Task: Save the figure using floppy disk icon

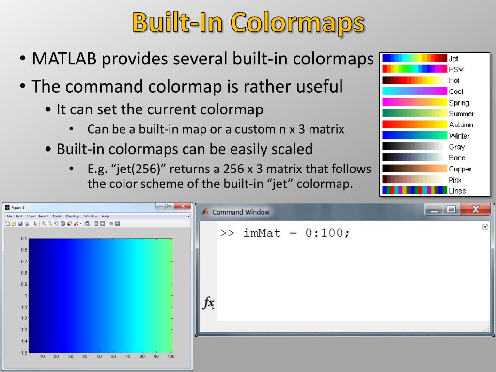Action: [20, 224]
